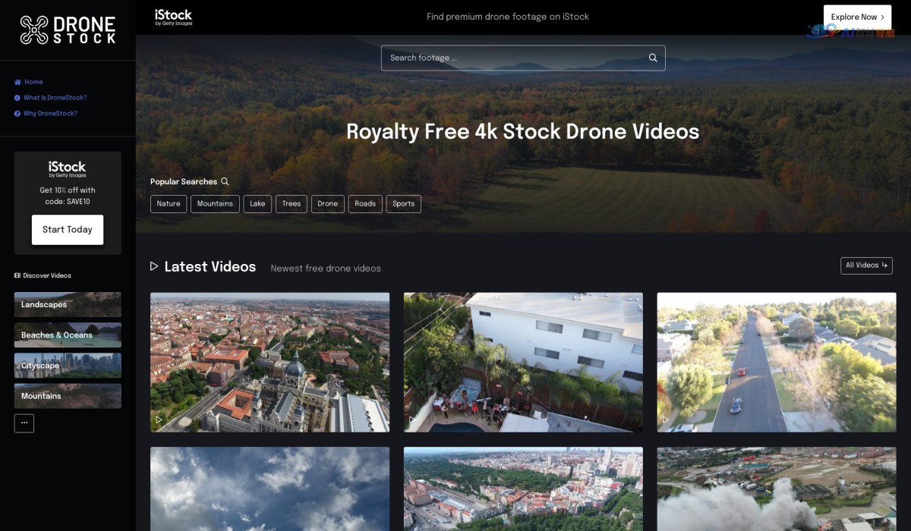Click the search magnifier icon in the search bar

coord(652,58)
